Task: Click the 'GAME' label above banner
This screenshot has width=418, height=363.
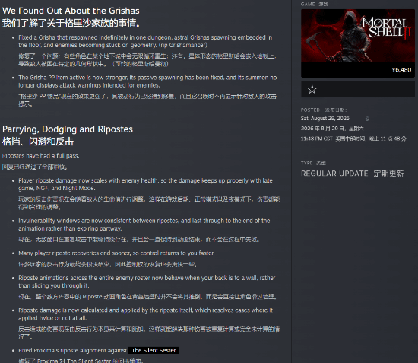Action: pos(308,5)
